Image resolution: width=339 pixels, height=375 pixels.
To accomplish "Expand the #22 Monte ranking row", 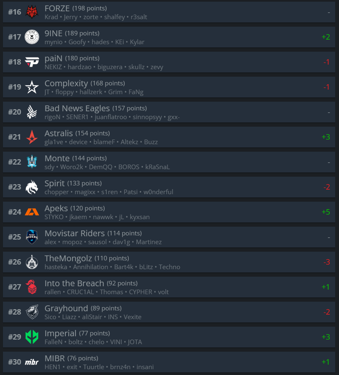I will pyautogui.click(x=169, y=162).
